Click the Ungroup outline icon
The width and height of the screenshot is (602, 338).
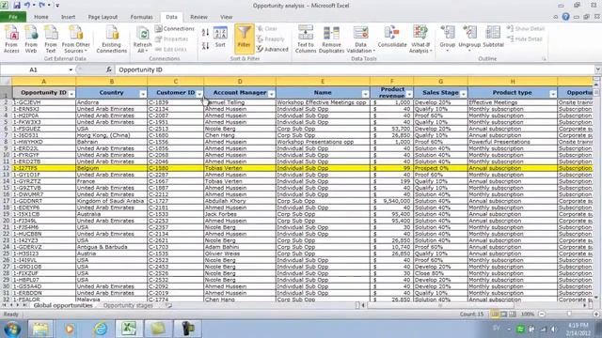[469, 38]
